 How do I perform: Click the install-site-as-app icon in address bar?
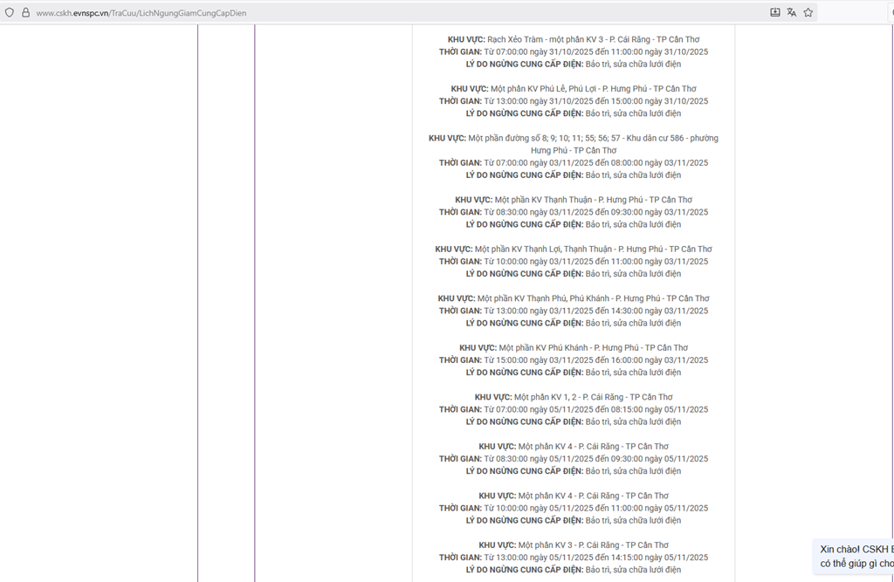774,12
